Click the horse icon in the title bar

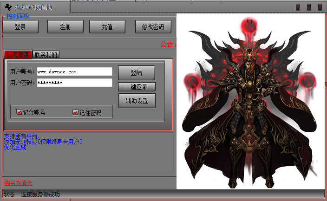tap(7, 6)
